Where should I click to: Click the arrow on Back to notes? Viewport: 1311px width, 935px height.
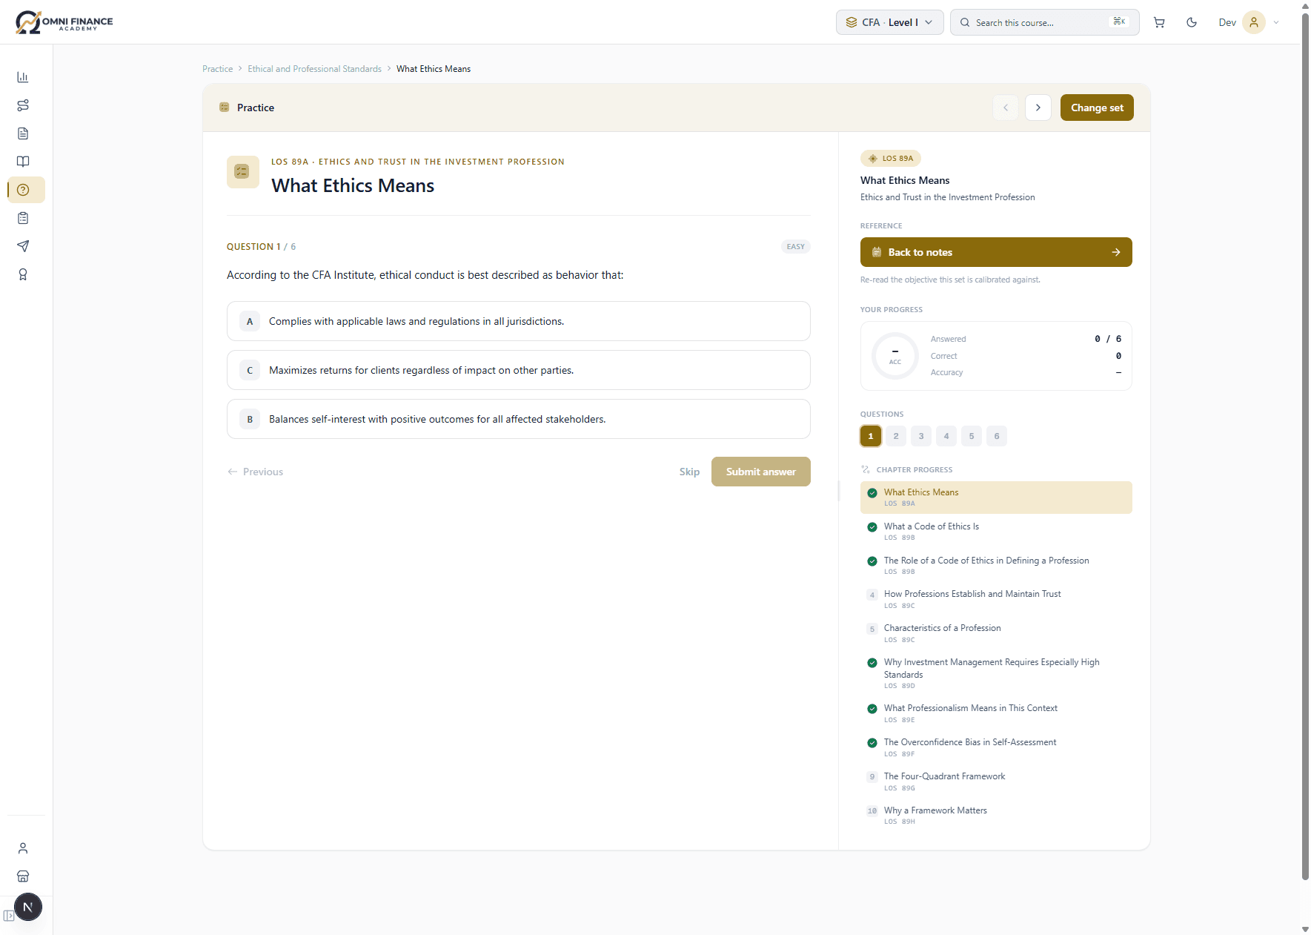coord(1116,252)
